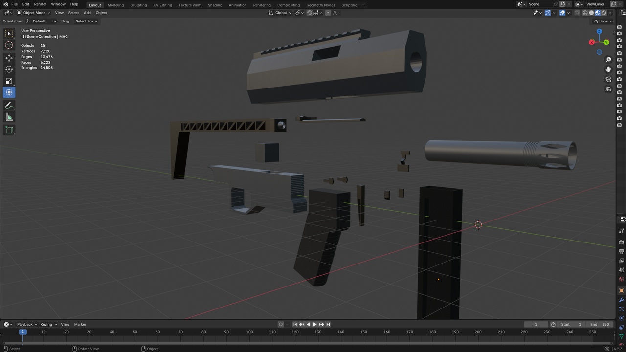Open the Edit menu
This screenshot has width=626, height=352.
pyautogui.click(x=25, y=4)
